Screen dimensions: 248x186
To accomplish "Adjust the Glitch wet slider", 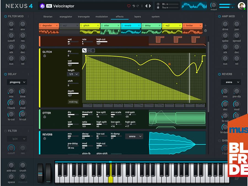I will click(x=73, y=63).
